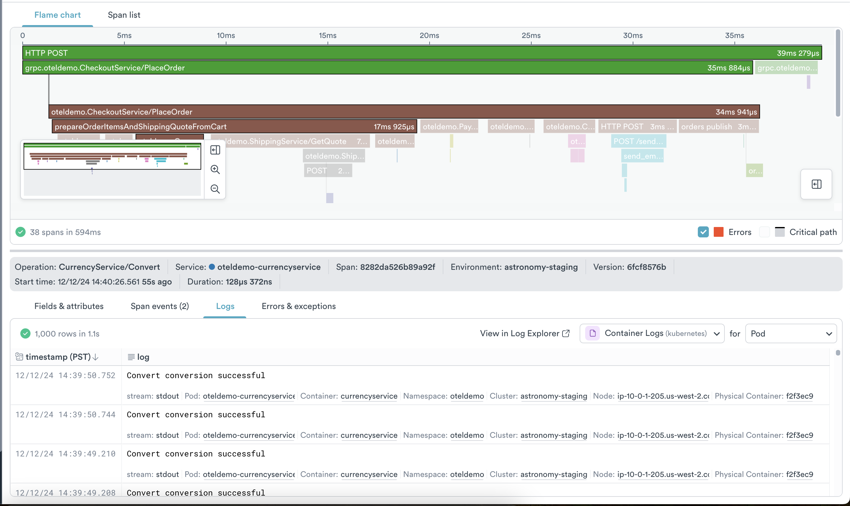Click the Container Logs document icon
This screenshot has width=850, height=506.
(592, 333)
